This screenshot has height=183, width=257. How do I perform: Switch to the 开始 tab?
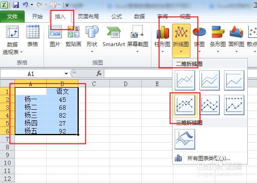[37, 17]
